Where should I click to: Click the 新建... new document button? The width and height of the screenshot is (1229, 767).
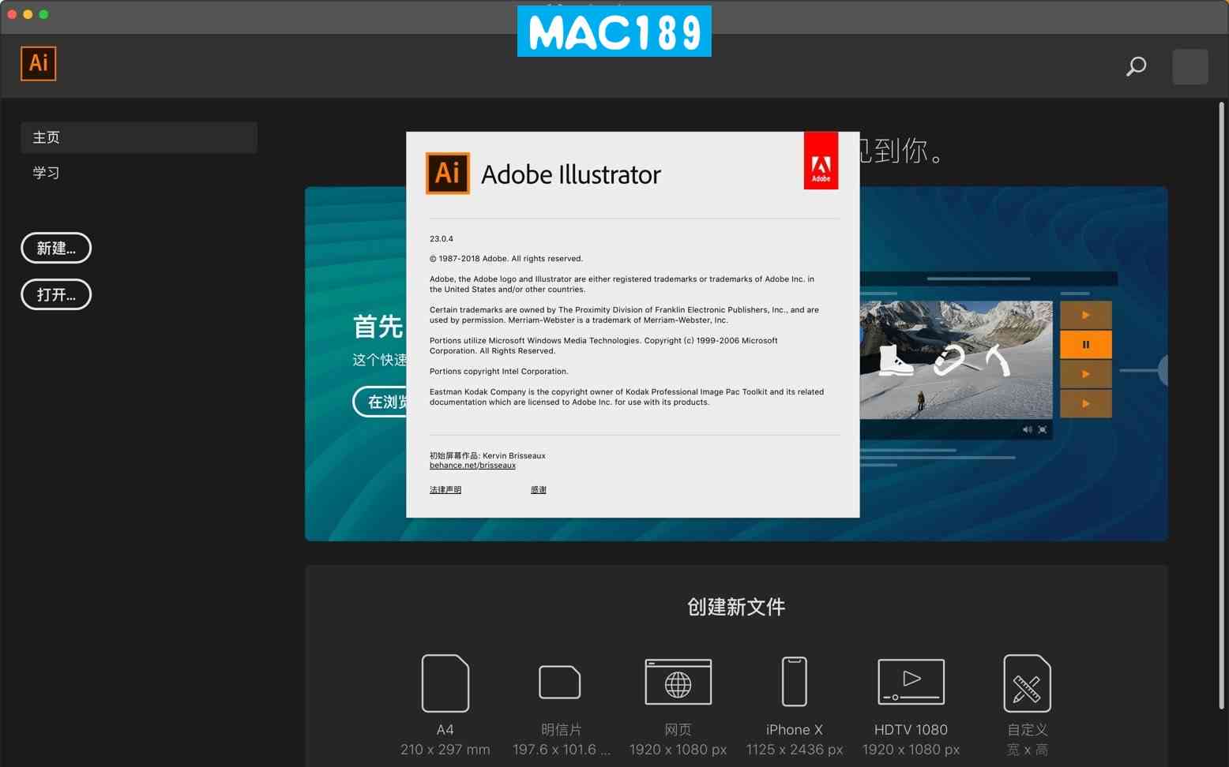pyautogui.click(x=56, y=248)
